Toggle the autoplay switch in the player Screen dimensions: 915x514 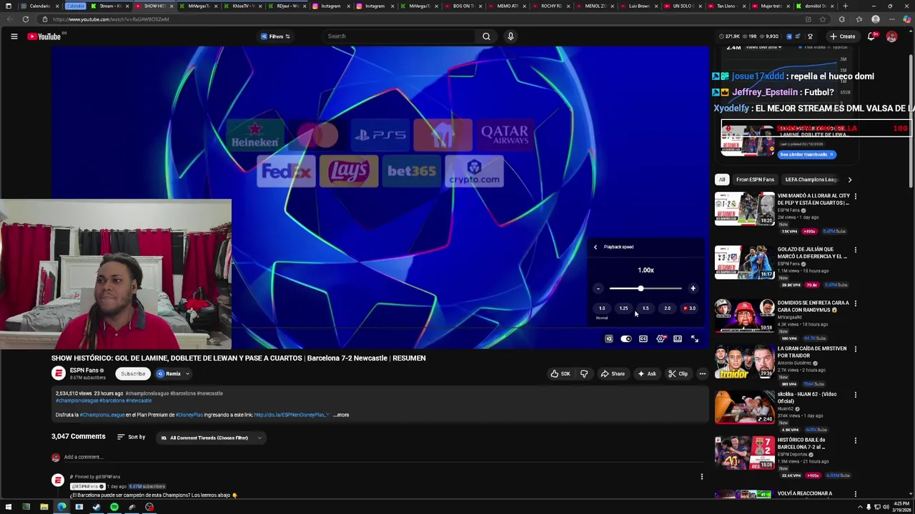tap(626, 339)
